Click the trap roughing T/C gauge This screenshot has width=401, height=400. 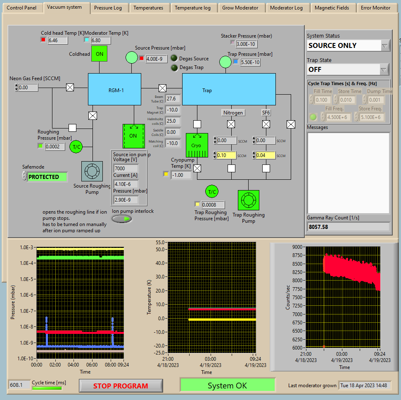(212, 192)
